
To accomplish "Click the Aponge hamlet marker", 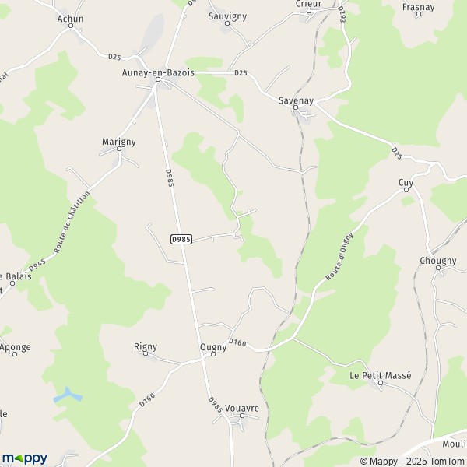I will (x=15, y=354).
